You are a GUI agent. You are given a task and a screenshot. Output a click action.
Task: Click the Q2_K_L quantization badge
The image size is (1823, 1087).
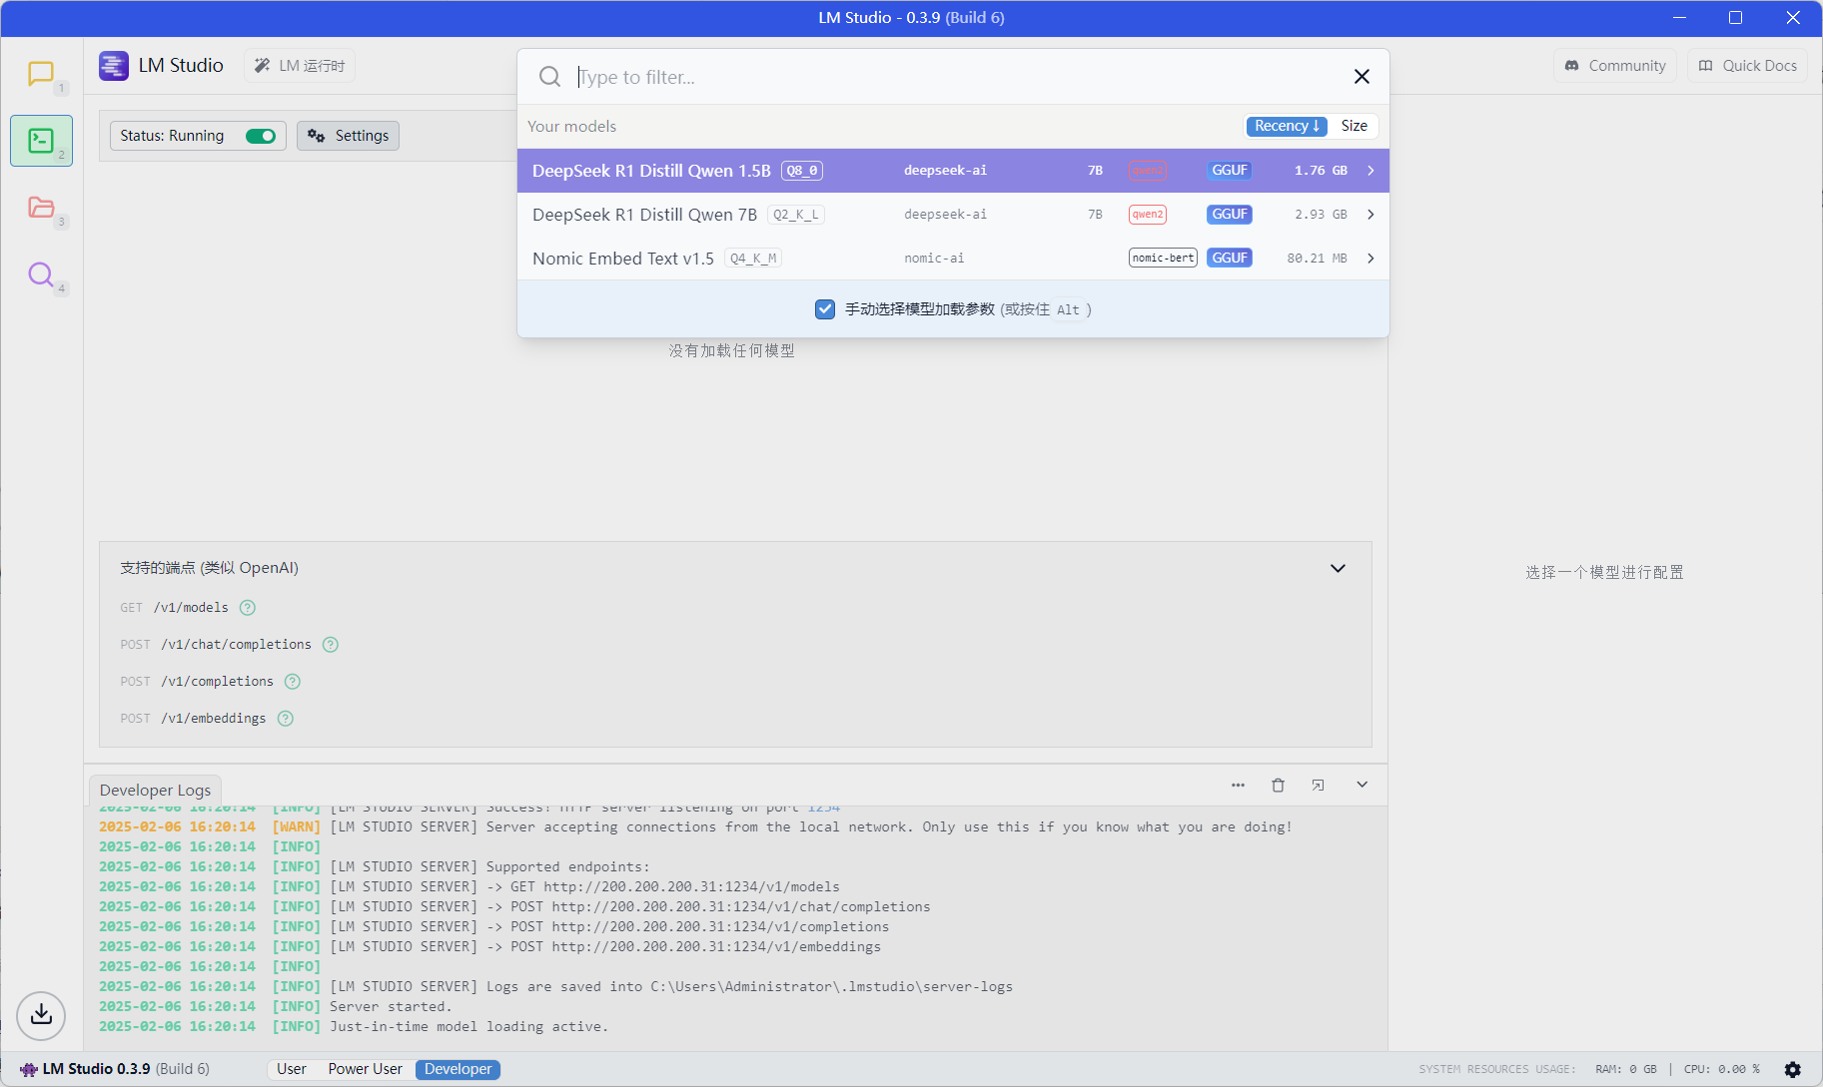click(796, 215)
